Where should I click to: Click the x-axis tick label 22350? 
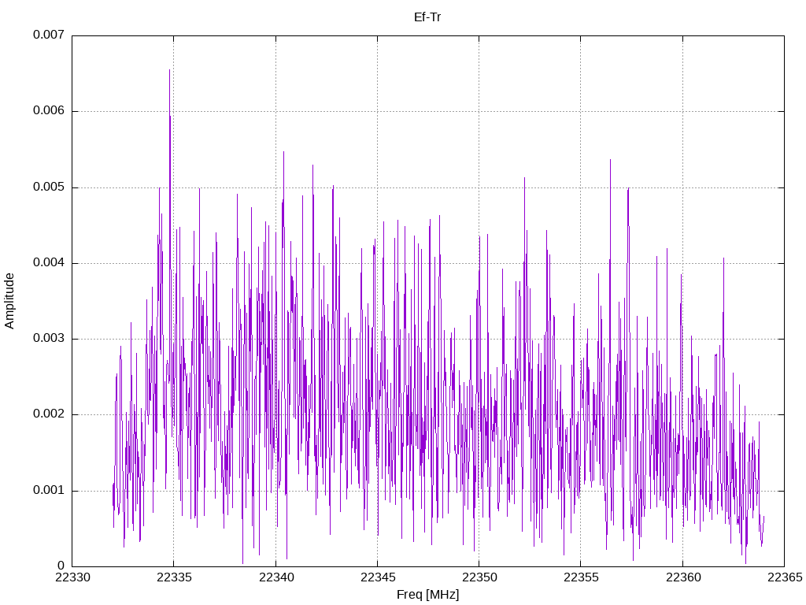coord(479,577)
